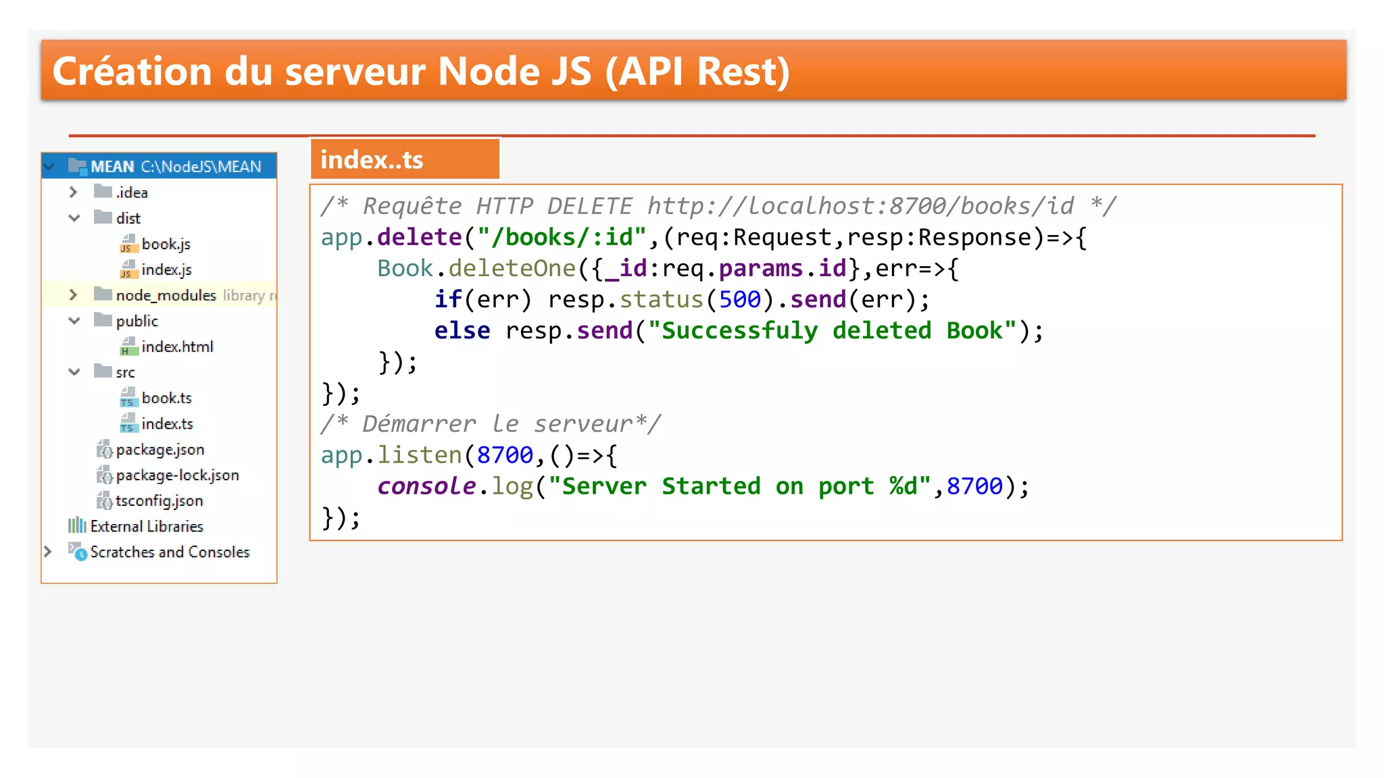Select book.js in the dist folder
The height and width of the screenshot is (778, 1384).
tap(166, 244)
